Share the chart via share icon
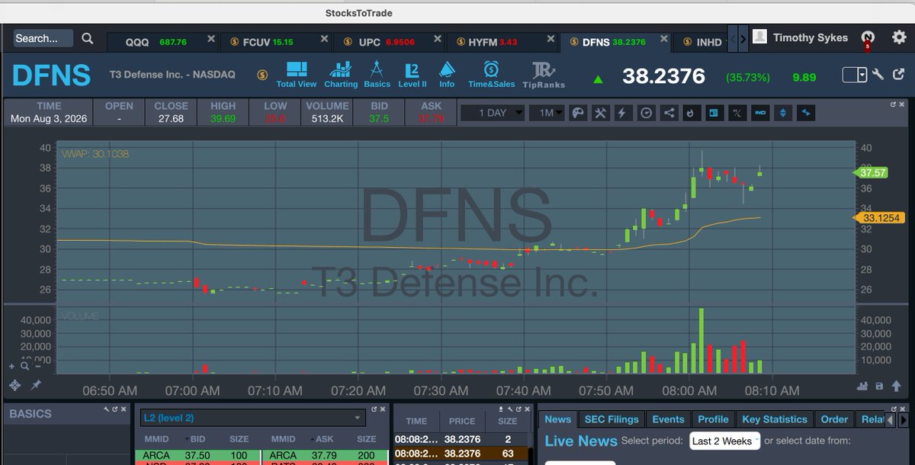915x465 pixels. [x=669, y=113]
